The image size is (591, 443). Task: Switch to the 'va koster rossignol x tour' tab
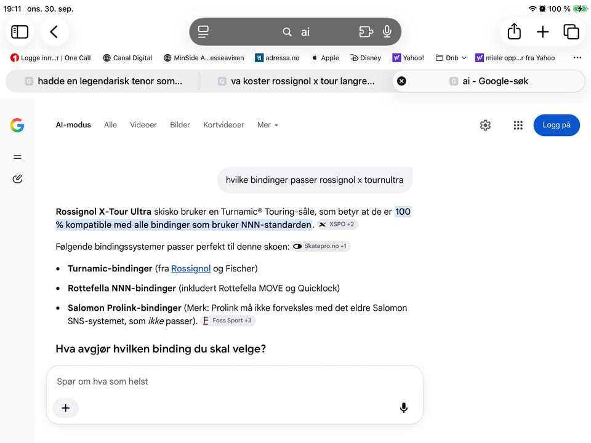(296, 81)
